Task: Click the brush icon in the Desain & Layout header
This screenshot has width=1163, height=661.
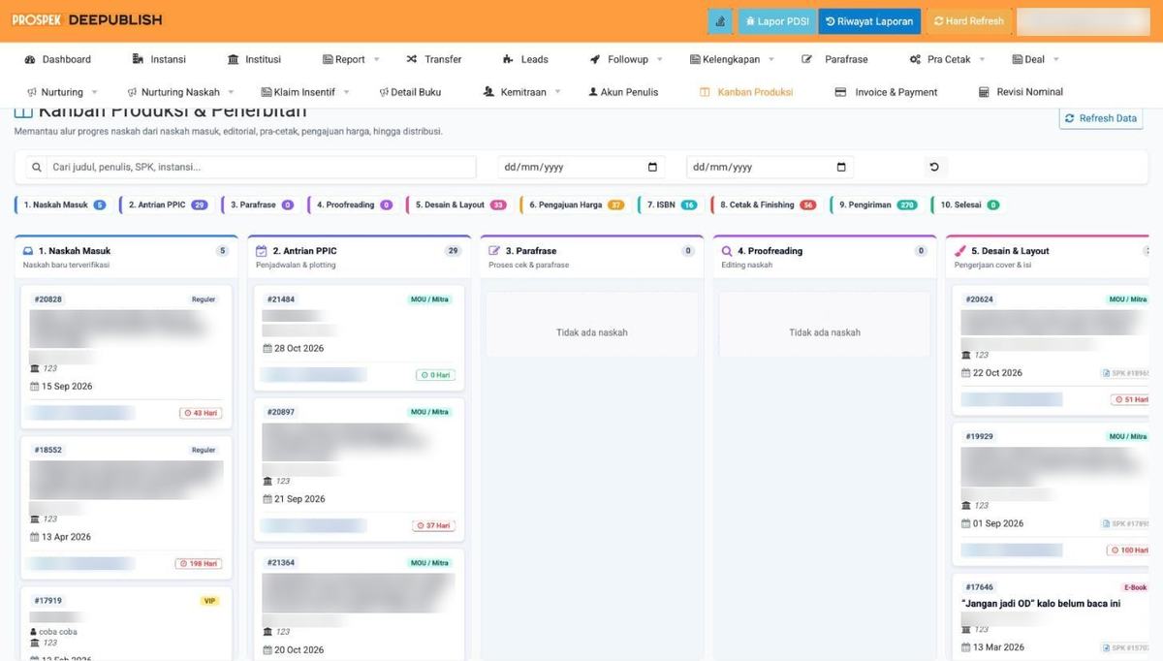Action: [x=959, y=251]
